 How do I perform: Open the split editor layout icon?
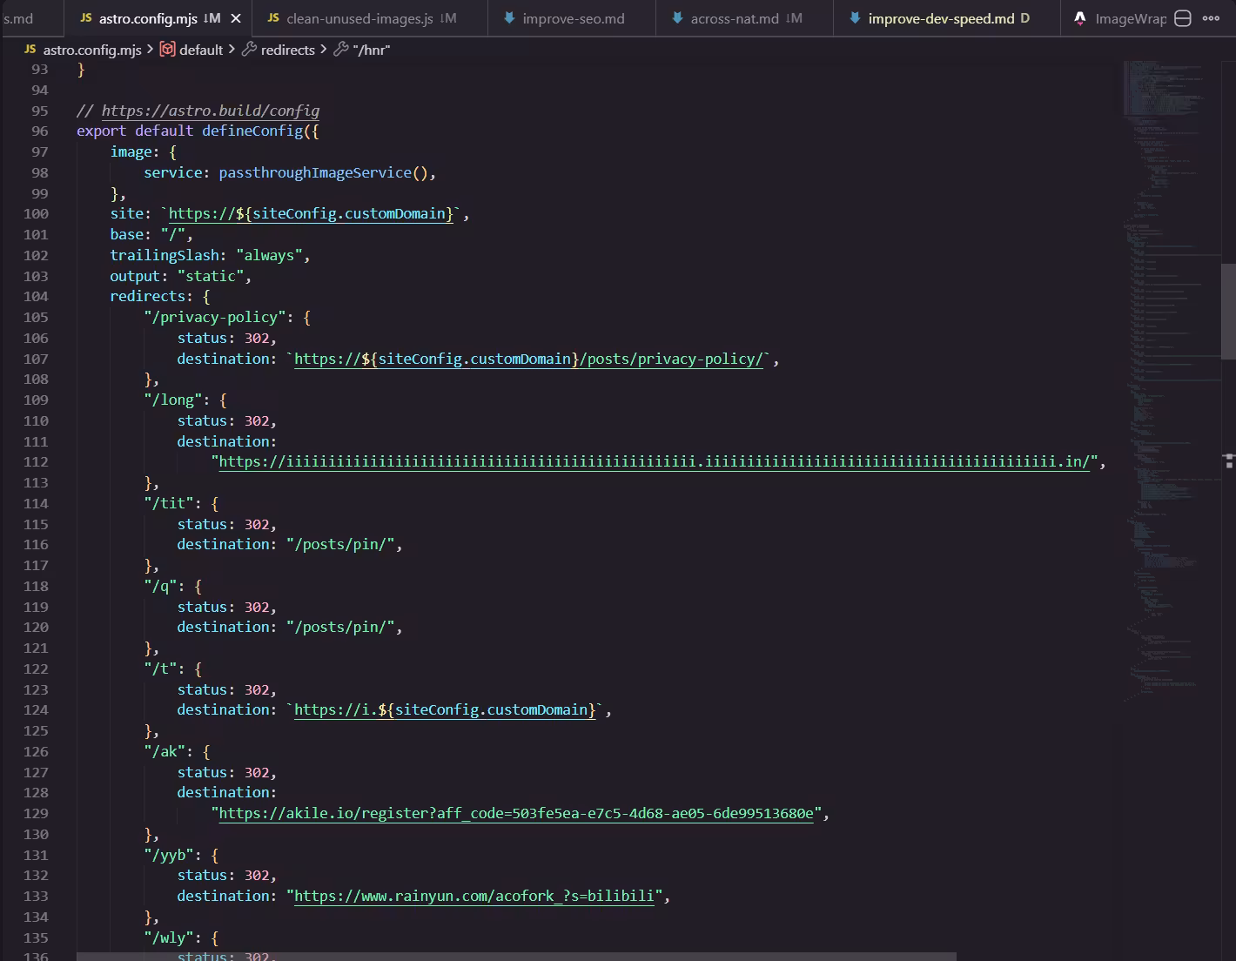point(1183,18)
